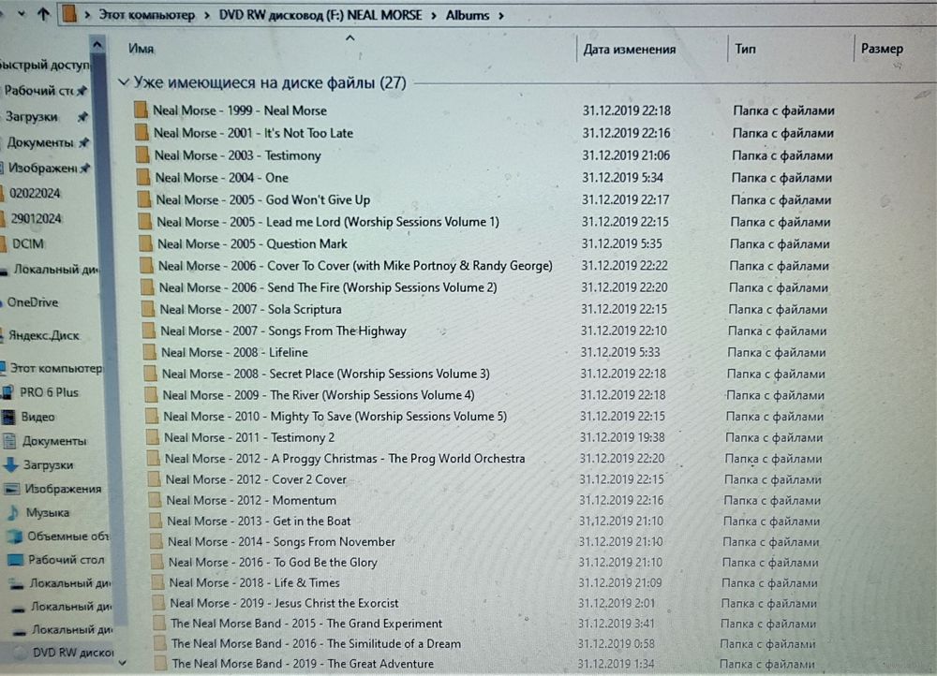Screen dimensions: 937x676
Task: Sort by the 'Имя' column header
Action: tap(141, 49)
